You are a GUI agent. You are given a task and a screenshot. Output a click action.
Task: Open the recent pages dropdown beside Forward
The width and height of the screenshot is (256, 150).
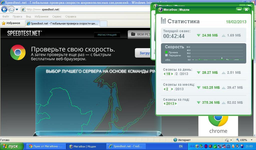coord(17,10)
